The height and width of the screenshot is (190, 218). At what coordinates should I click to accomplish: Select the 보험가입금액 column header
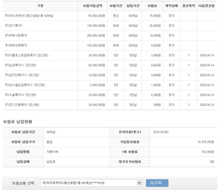[93, 6]
